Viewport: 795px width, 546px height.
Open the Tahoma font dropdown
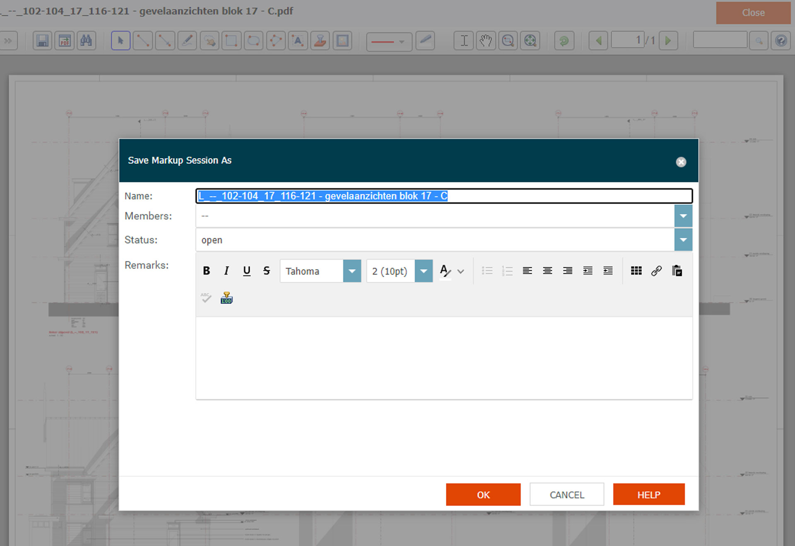pos(352,271)
